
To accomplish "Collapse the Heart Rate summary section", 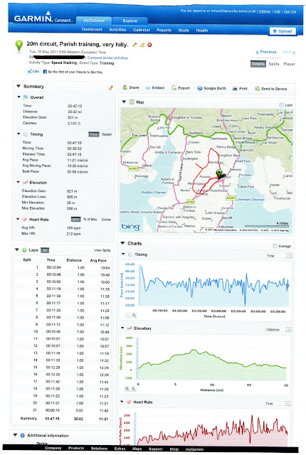I will (18, 219).
